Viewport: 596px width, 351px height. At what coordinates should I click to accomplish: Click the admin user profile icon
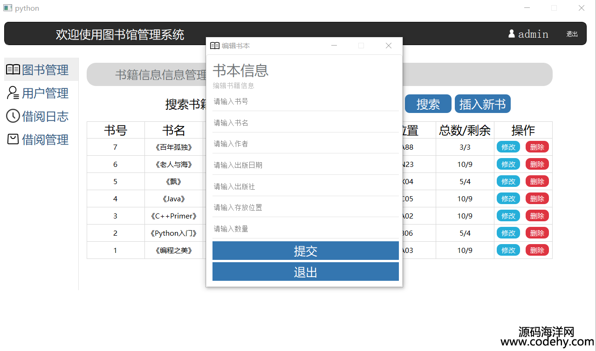coord(512,34)
